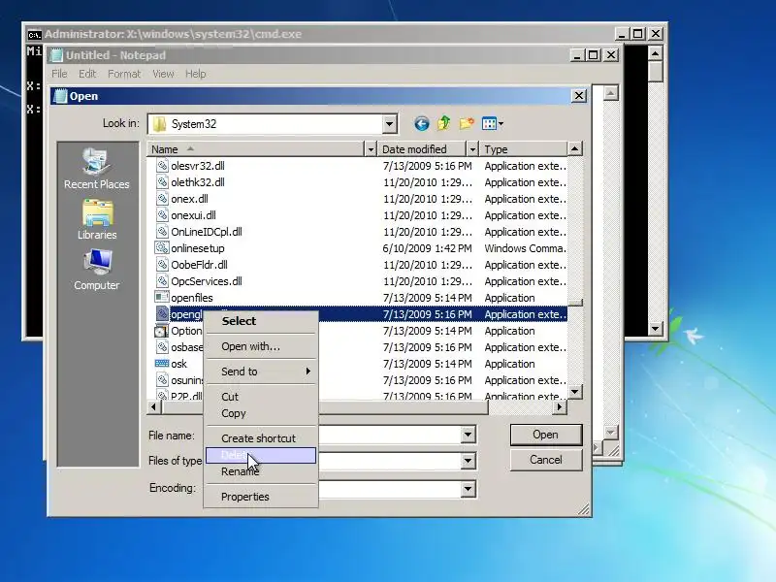Click the file list vertical scrollbar thumb
The height and width of the screenshot is (582, 776).
575,303
